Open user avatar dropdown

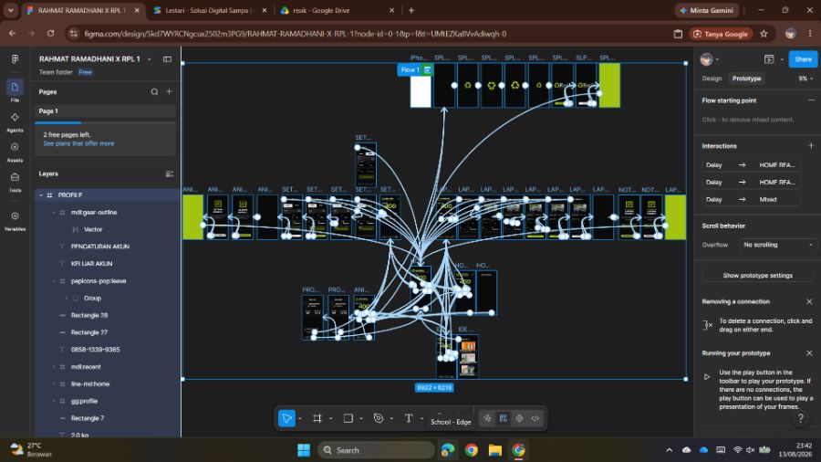coord(710,59)
